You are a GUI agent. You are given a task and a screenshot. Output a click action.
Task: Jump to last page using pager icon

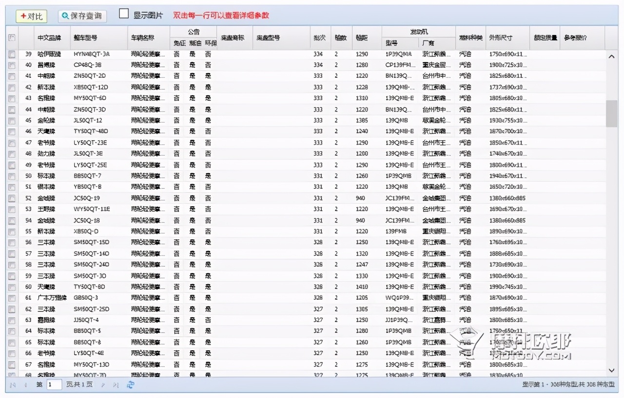pyautogui.click(x=116, y=385)
